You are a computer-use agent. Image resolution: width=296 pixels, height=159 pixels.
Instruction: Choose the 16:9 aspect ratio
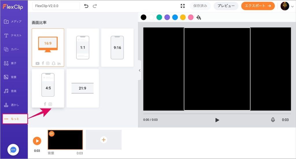click(48, 48)
